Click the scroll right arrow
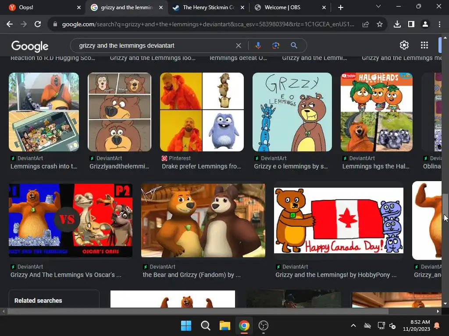 pos(438,311)
